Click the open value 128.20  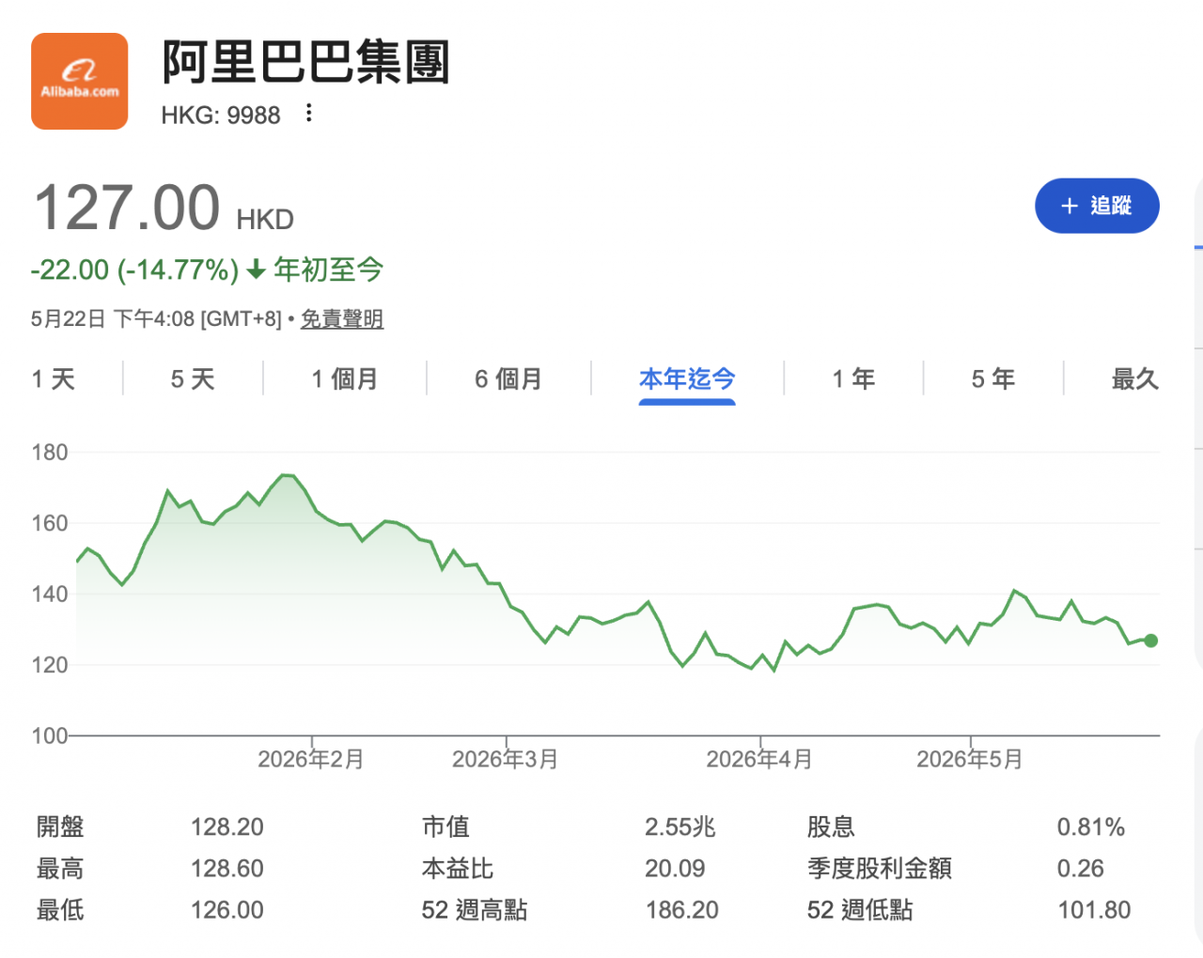point(227,827)
